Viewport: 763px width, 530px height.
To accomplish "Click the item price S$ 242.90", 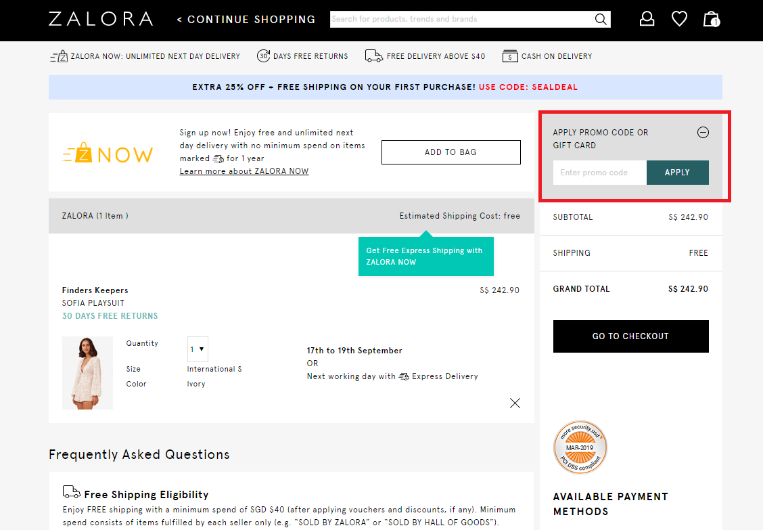I will (x=499, y=290).
